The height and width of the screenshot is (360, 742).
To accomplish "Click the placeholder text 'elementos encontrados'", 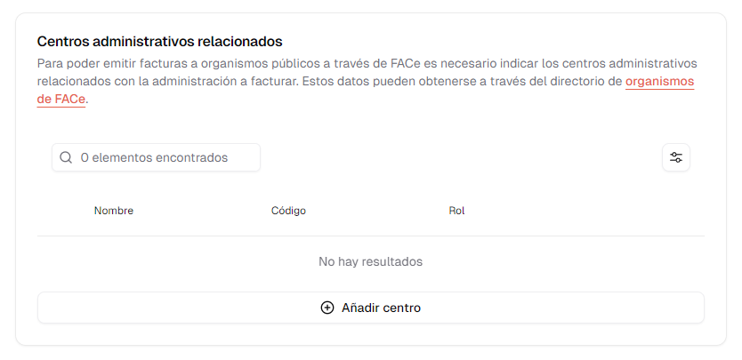I will point(160,157).
